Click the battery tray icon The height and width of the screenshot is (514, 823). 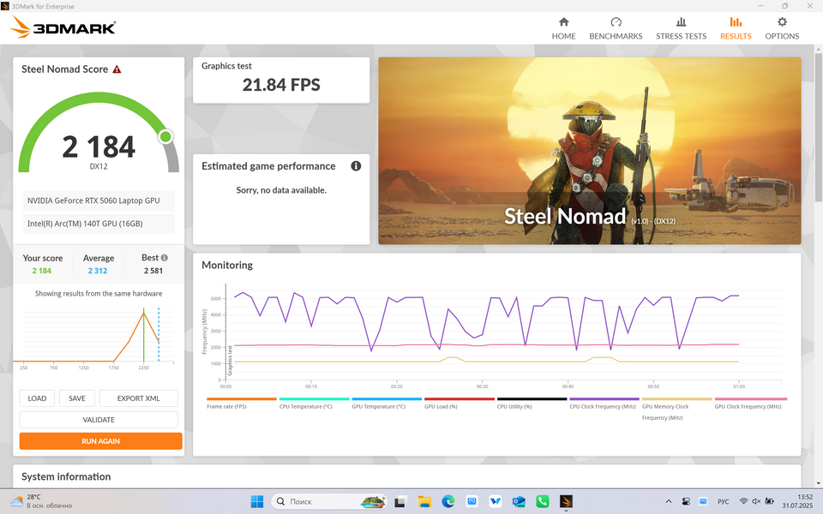click(x=770, y=501)
